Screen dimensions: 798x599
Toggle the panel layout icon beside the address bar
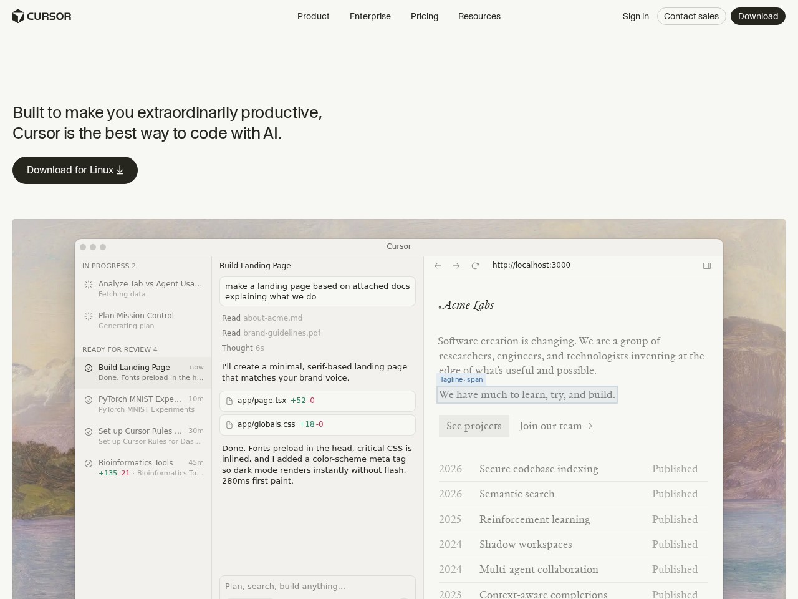click(x=707, y=265)
